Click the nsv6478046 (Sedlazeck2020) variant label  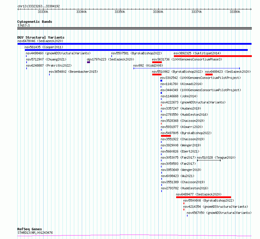coord(40,41)
